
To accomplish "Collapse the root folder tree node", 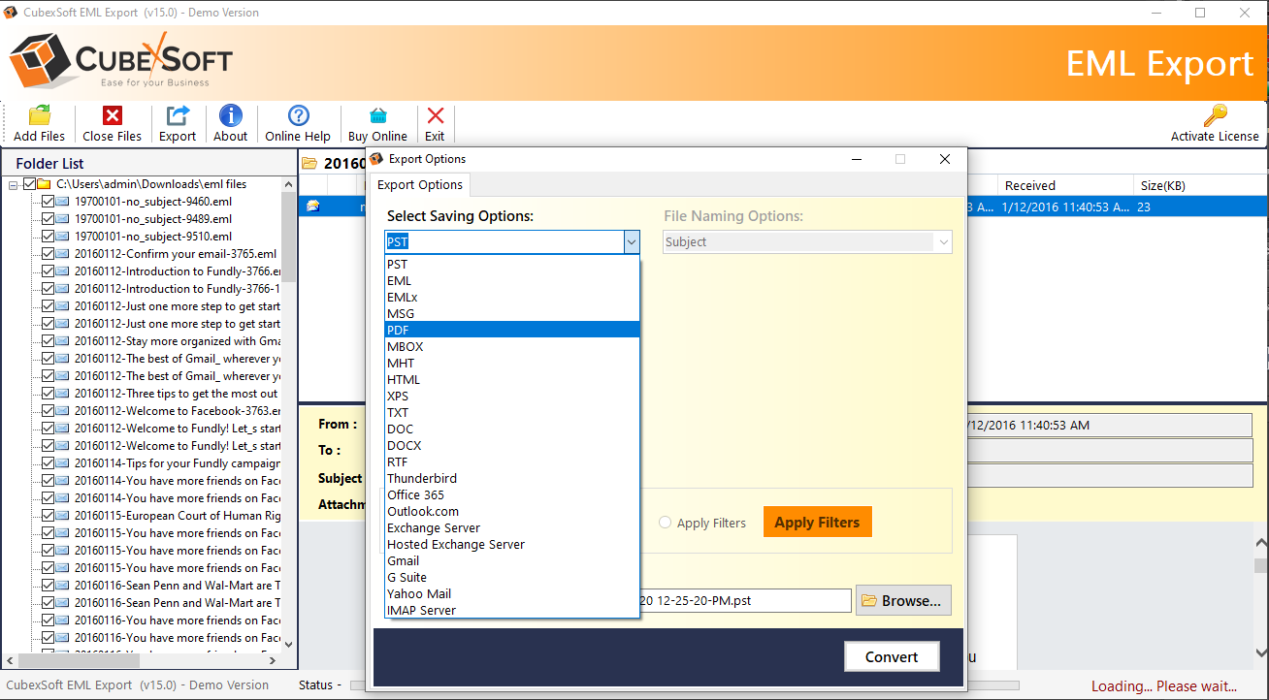I will [x=15, y=184].
